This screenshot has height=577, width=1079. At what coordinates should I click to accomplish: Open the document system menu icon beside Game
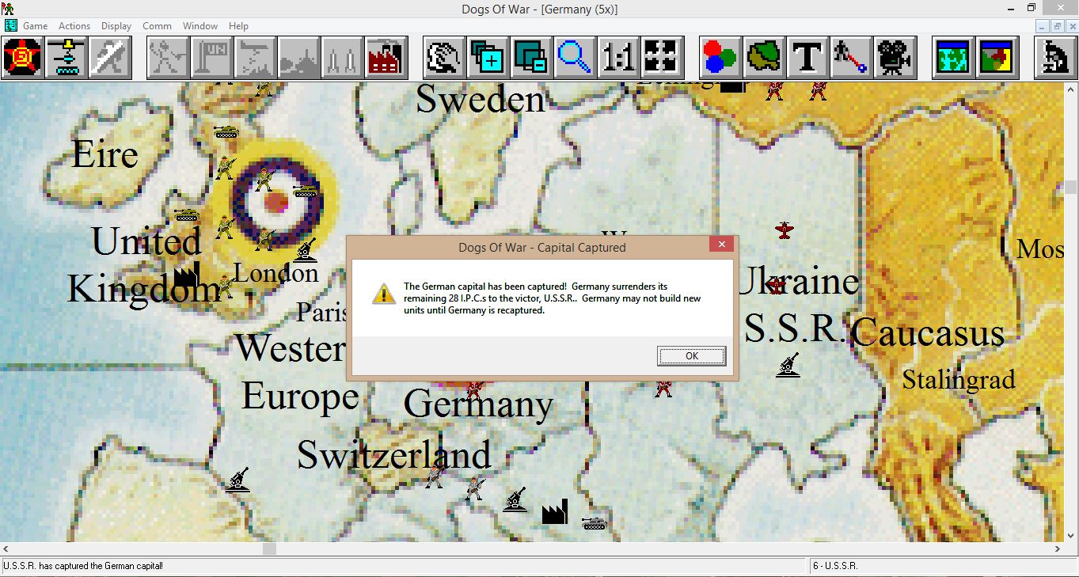pos(10,25)
